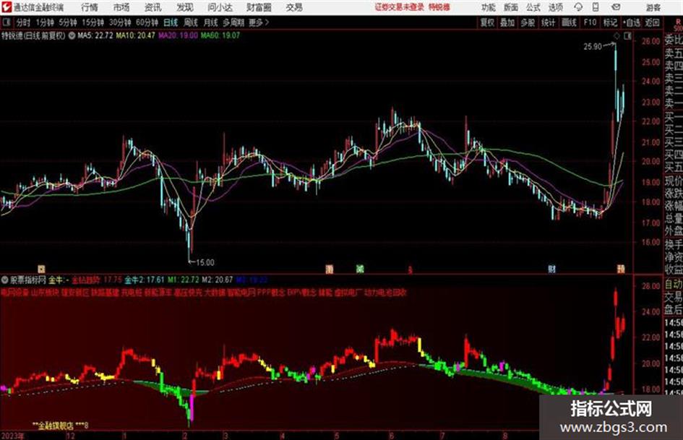The width and height of the screenshot is (683, 440).
Task: Open the 资讯 menu
Action: click(153, 7)
